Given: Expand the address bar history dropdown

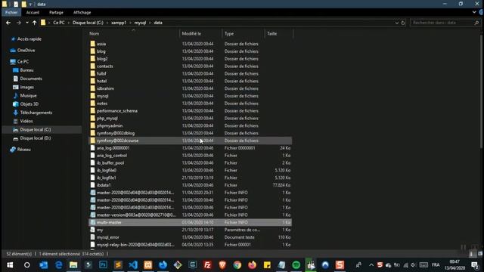Looking at the screenshot, I should coord(396,23).
